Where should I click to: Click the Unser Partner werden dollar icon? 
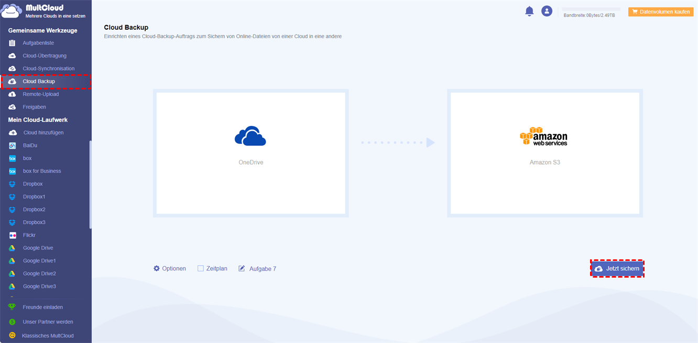coord(12,322)
